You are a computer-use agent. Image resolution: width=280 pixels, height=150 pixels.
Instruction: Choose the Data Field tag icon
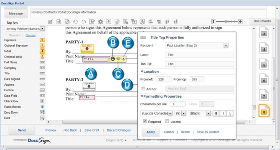pos(42,96)
